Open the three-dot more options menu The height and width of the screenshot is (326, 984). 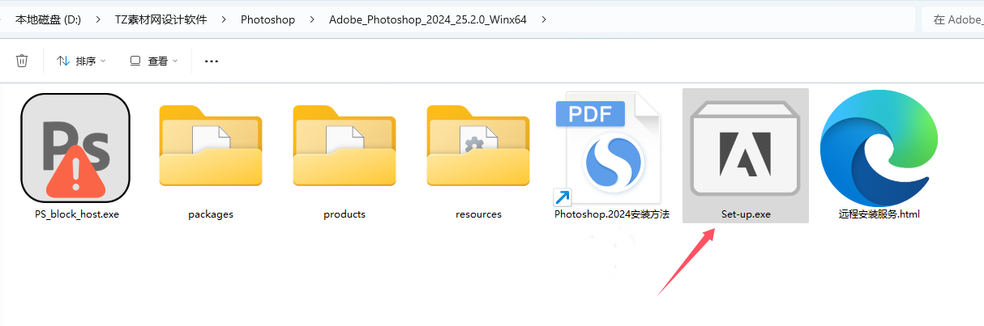[x=212, y=61]
